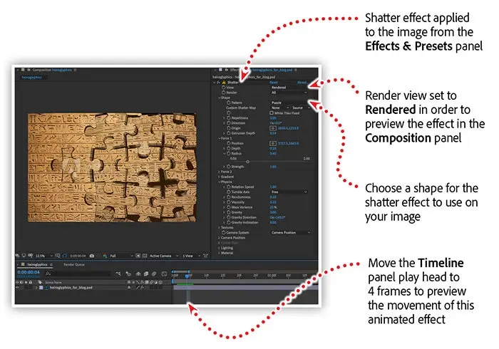499x349 pixels.
Task: Open the Active Camera dropdown
Action: tap(163, 256)
